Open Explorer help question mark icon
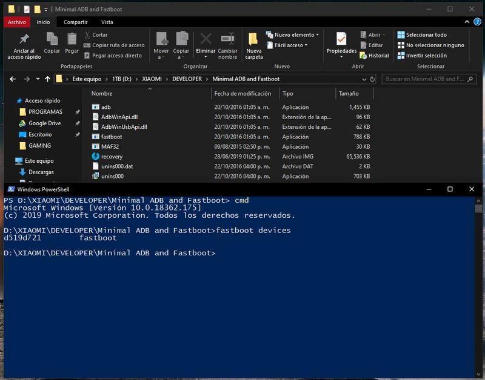 tap(477, 22)
